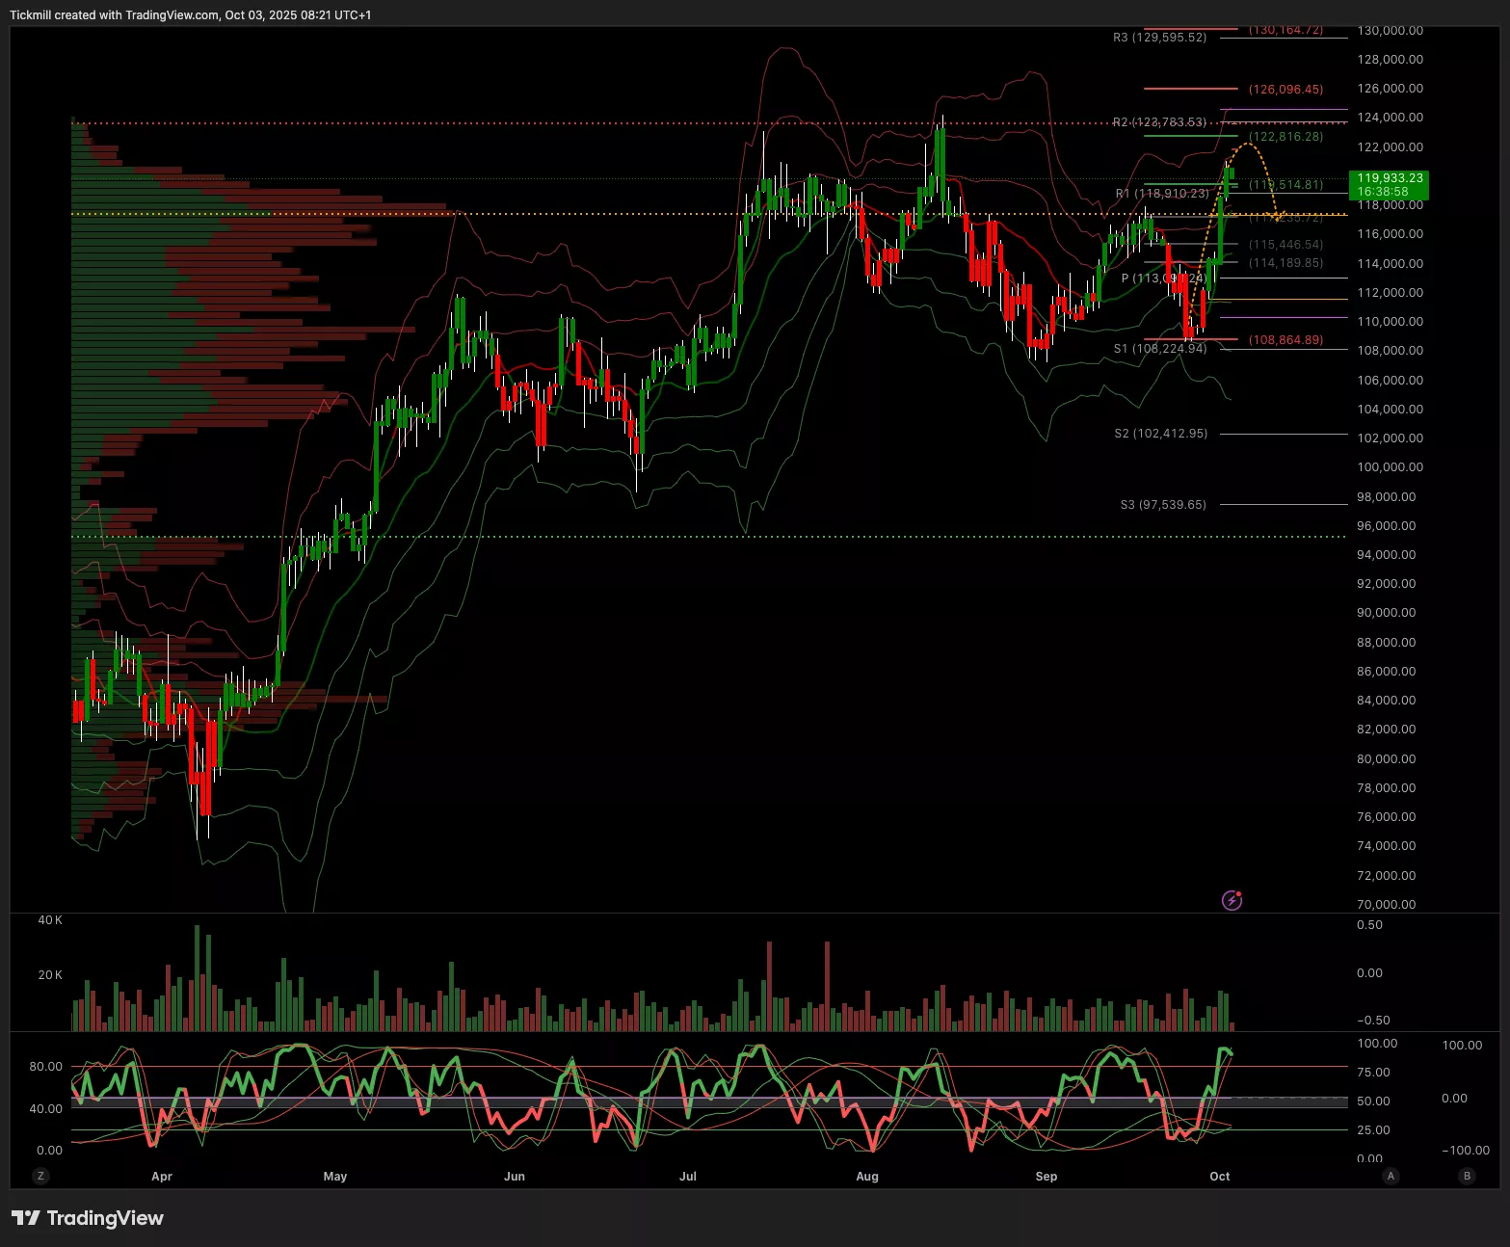Click the Oct label on the time axis
Viewport: 1510px width, 1247px height.
coord(1220,1176)
